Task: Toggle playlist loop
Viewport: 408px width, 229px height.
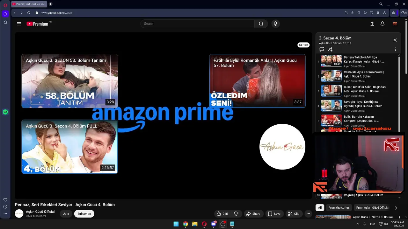Action: tap(322, 49)
